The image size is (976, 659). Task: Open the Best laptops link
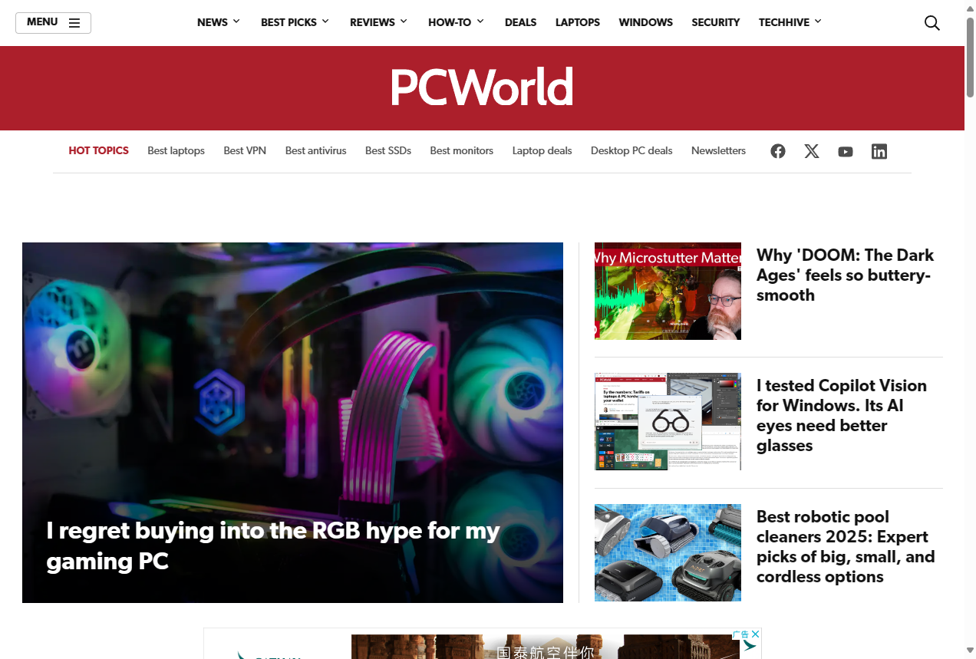click(176, 151)
